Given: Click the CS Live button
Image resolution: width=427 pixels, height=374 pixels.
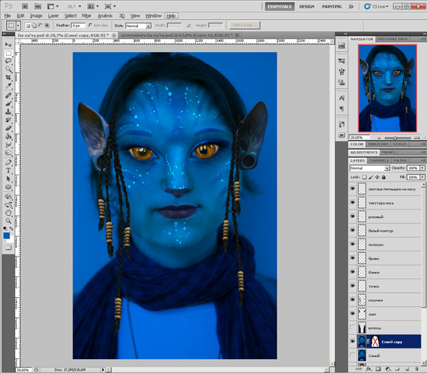Looking at the screenshot, I should [374, 6].
